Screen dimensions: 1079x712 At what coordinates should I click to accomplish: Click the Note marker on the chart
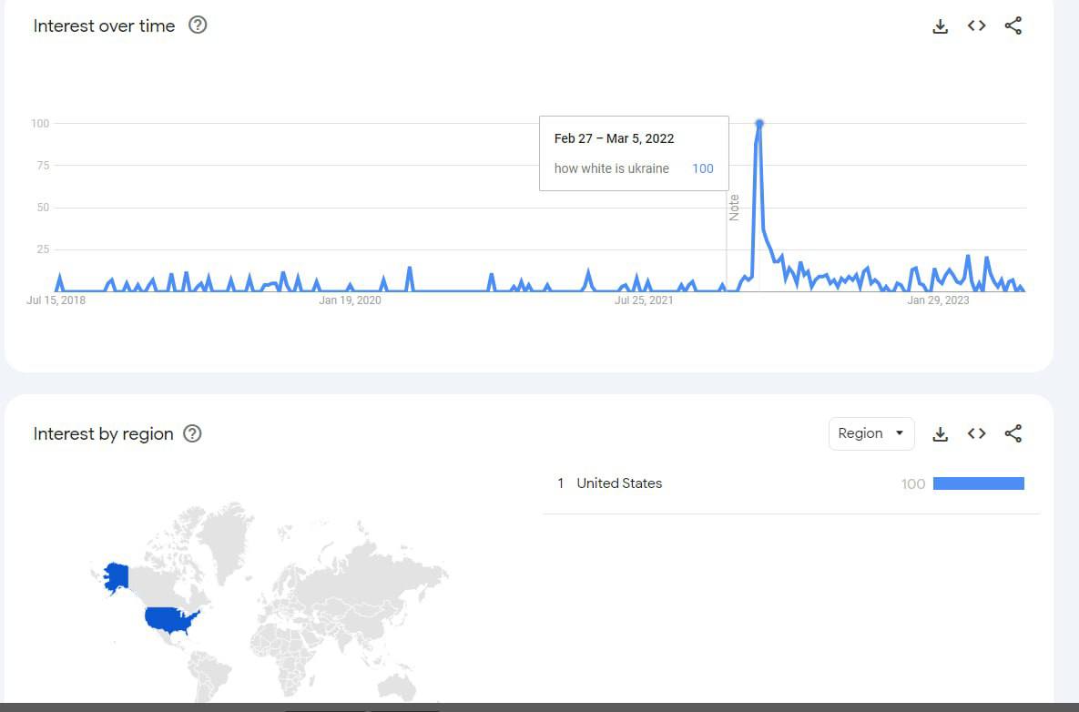(734, 208)
